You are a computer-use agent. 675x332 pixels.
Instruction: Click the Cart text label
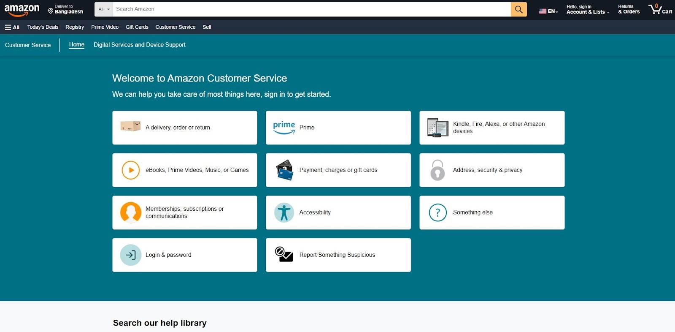click(667, 12)
